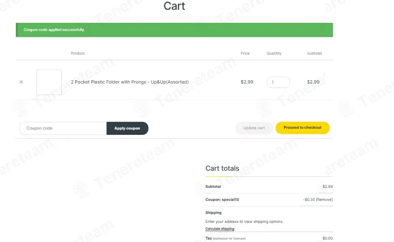Select the item price $2.99 in Price column
The height and width of the screenshot is (242, 394).
[247, 82]
